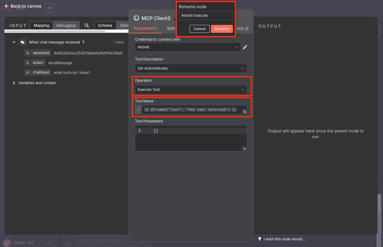Click the Tool Name expression field
Screen dimensions: 383x247
194,110
